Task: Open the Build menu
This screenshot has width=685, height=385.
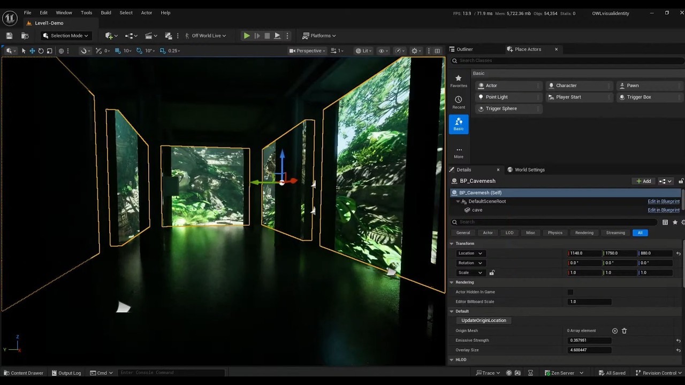Action: 106,13
